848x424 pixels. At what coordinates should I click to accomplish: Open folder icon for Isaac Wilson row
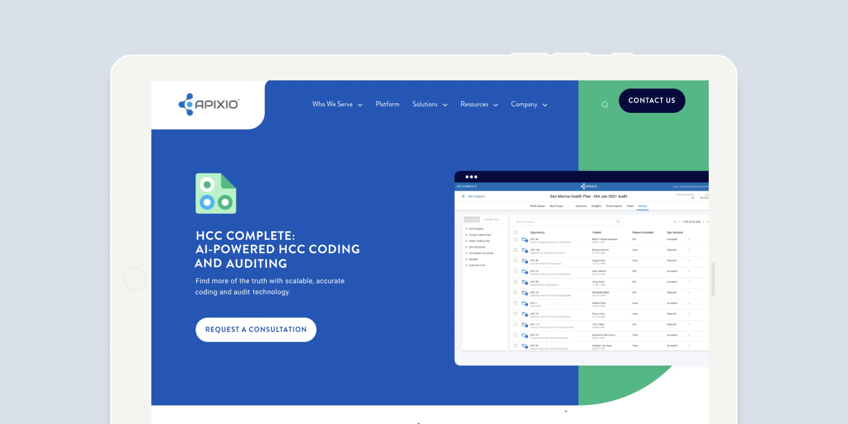tap(525, 272)
